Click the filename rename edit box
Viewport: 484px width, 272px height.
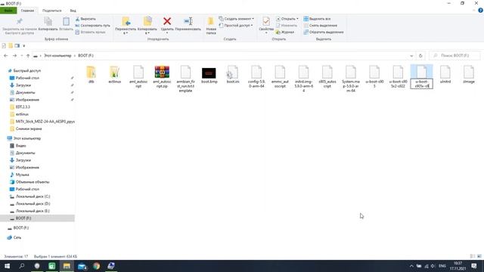tap(422, 84)
